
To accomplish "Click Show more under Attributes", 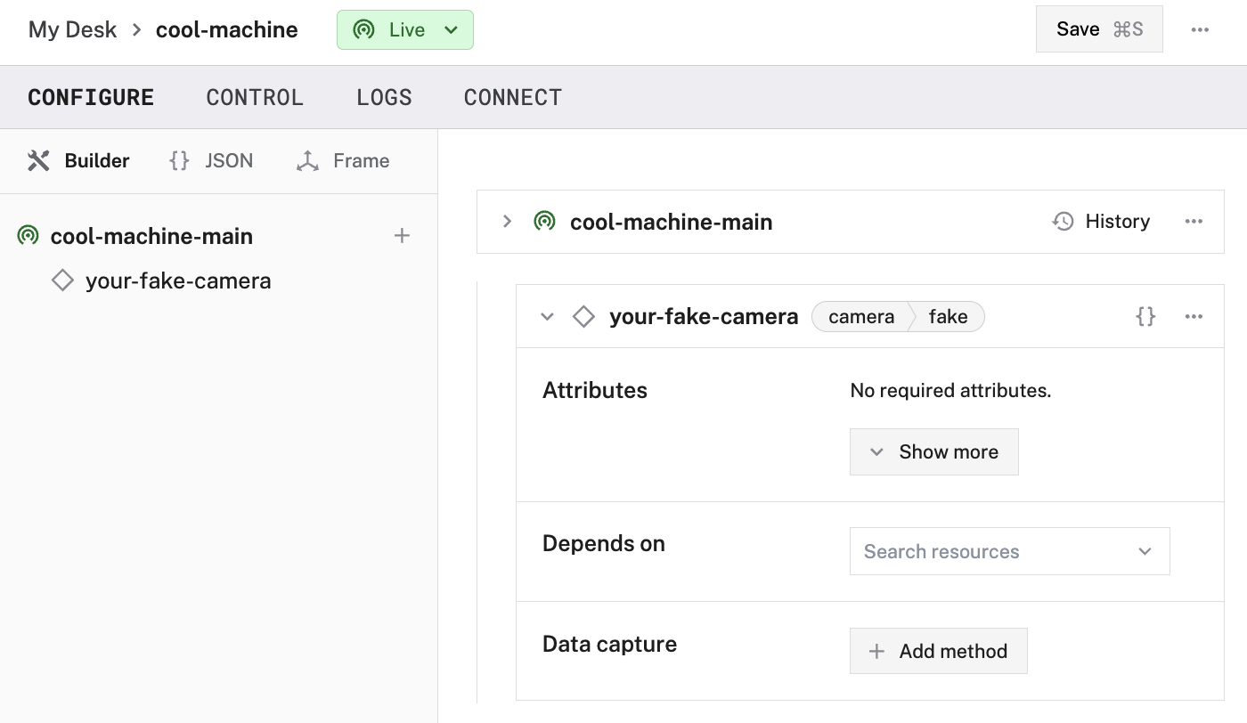I will 933,451.
